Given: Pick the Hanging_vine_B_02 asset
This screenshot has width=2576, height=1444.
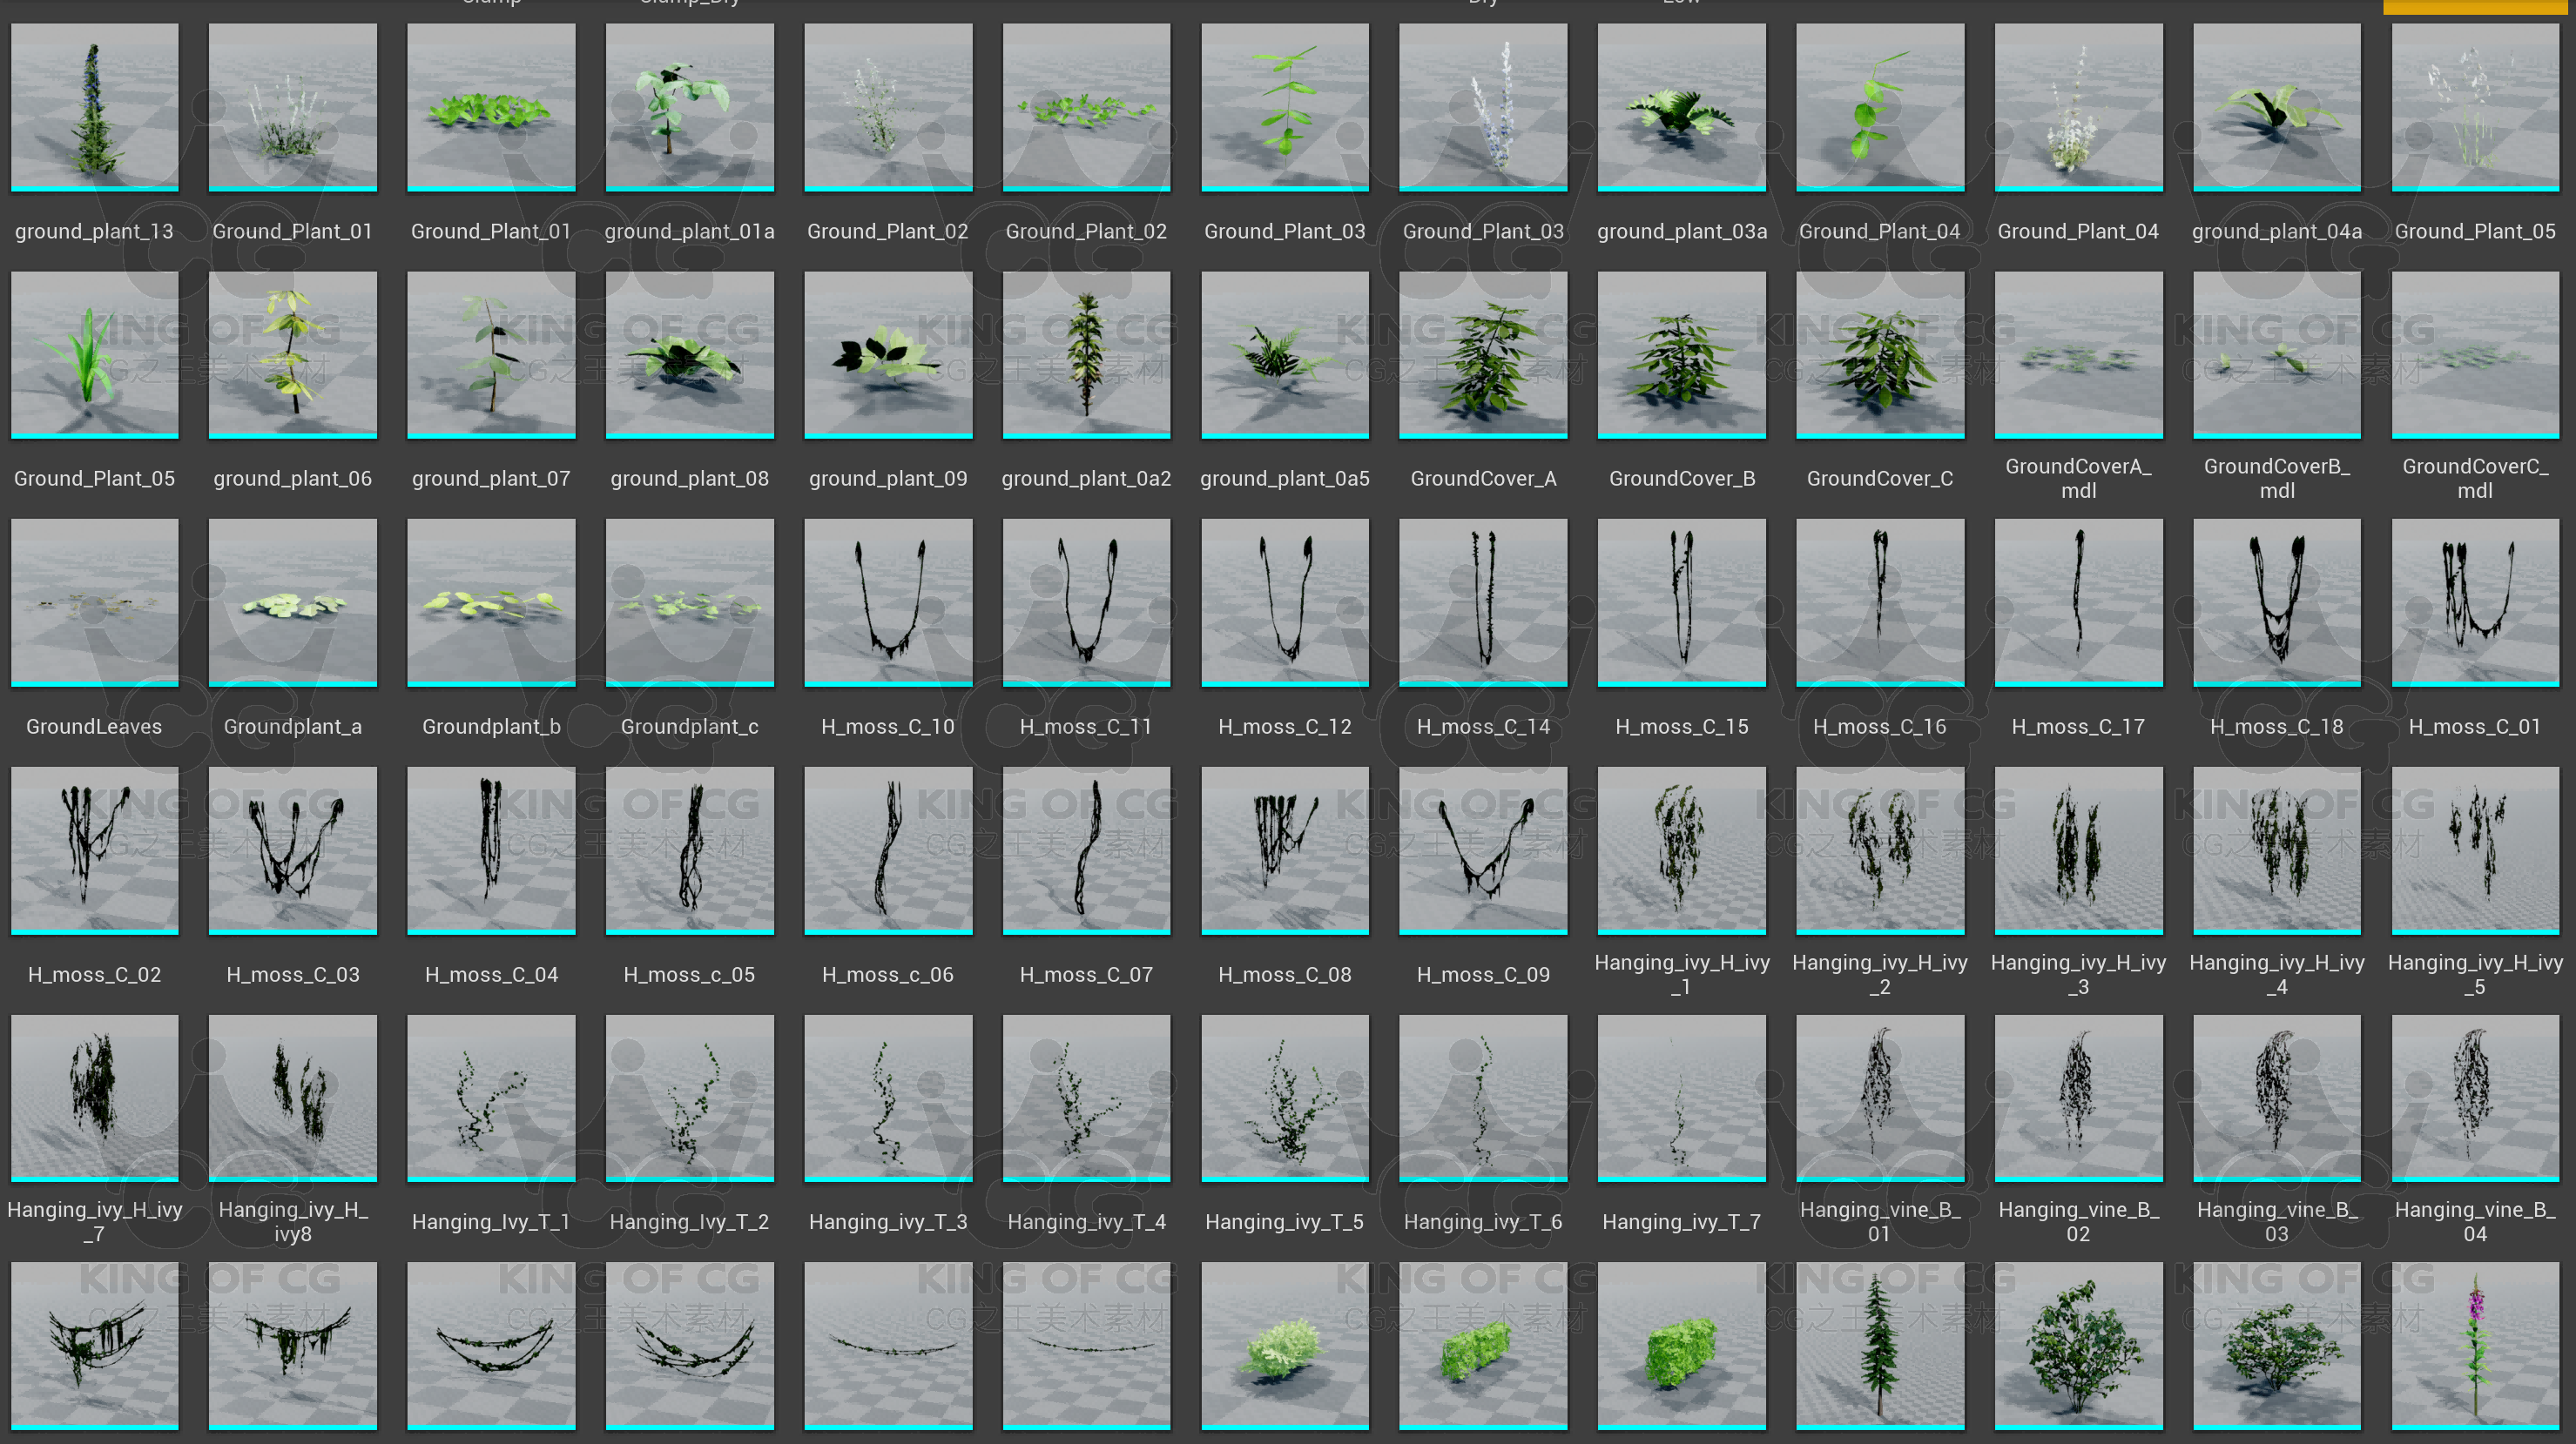Looking at the screenshot, I should [x=2078, y=1098].
